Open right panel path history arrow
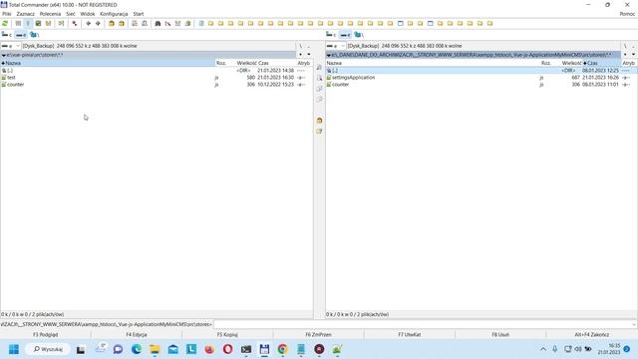The width and height of the screenshot is (638, 359). [x=634, y=55]
